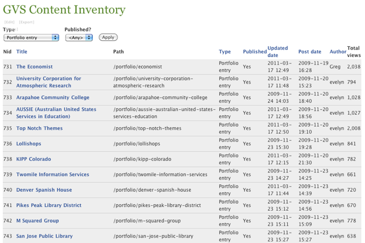Sort by Updated date column header
This screenshot has height=243, width=365.
pos(278,52)
